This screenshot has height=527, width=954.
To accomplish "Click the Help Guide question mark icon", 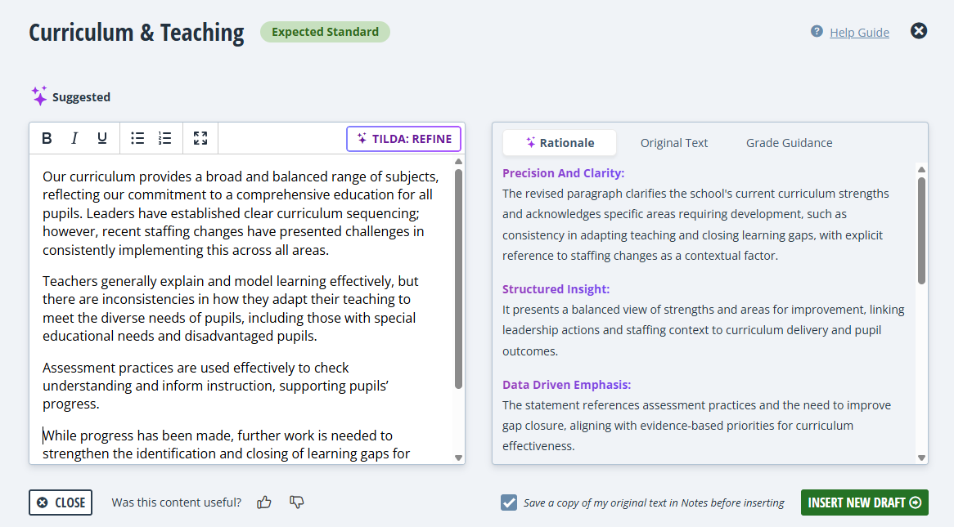I will pos(816,31).
